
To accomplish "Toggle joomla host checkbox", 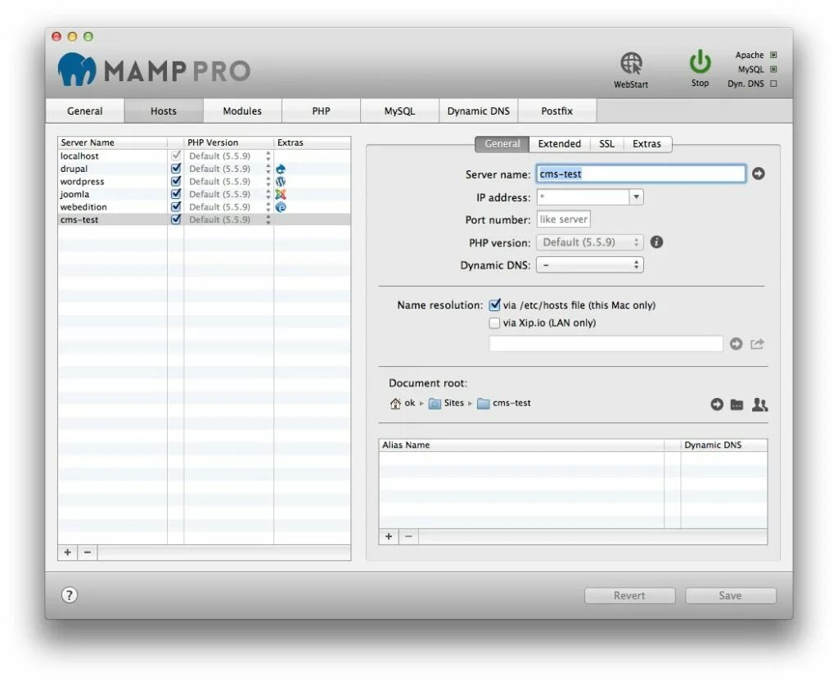I will [176, 194].
